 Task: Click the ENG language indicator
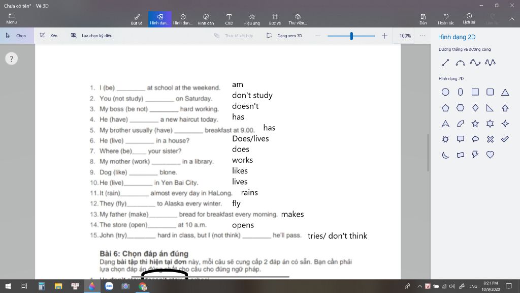point(473,286)
